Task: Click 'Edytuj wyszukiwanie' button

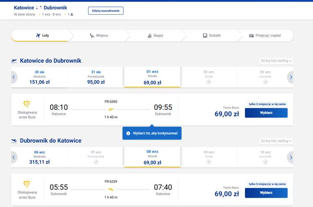Action: point(106,11)
